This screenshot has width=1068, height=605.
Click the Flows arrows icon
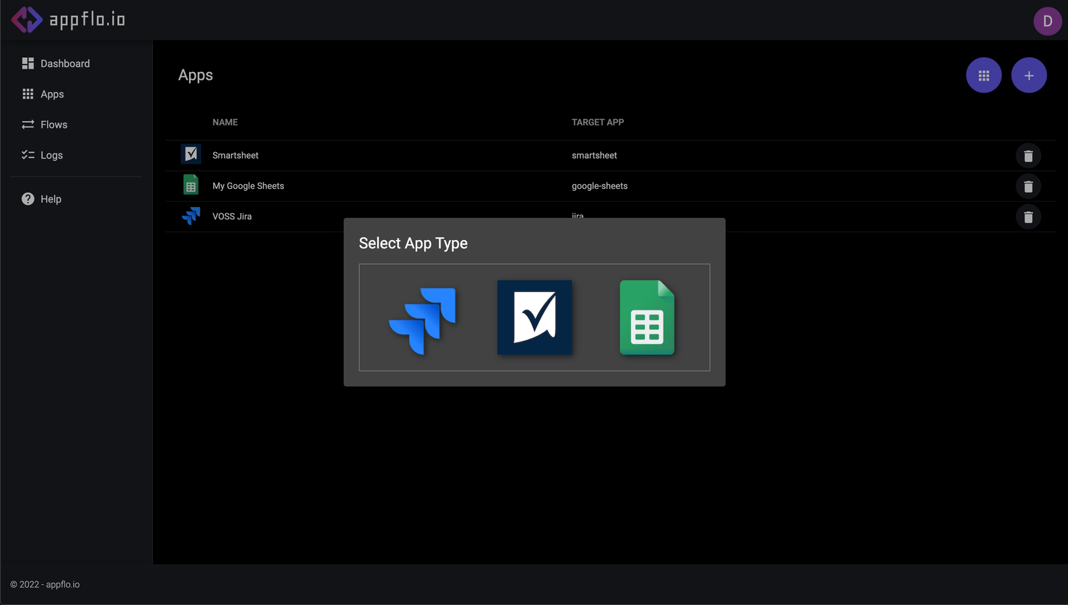28,124
